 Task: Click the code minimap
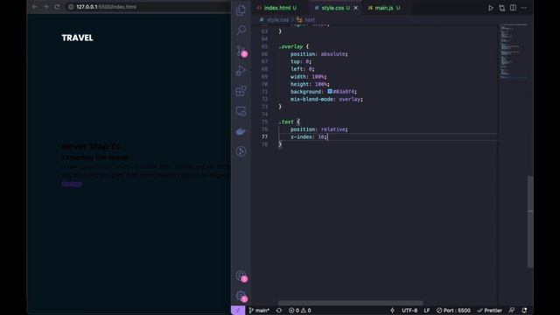pyautogui.click(x=514, y=51)
